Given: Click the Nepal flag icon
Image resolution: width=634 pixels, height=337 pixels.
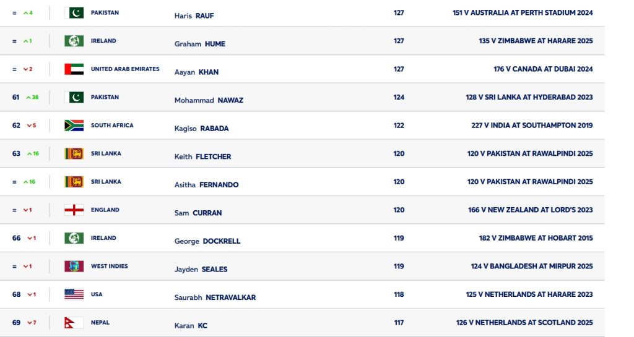Looking at the screenshot, I should 74,322.
